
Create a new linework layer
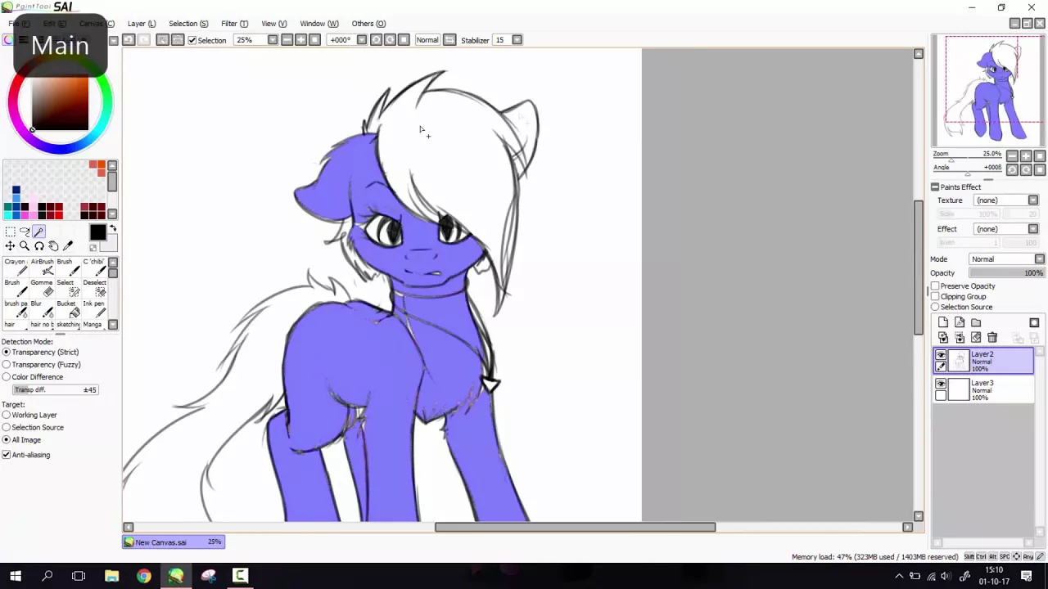click(960, 323)
